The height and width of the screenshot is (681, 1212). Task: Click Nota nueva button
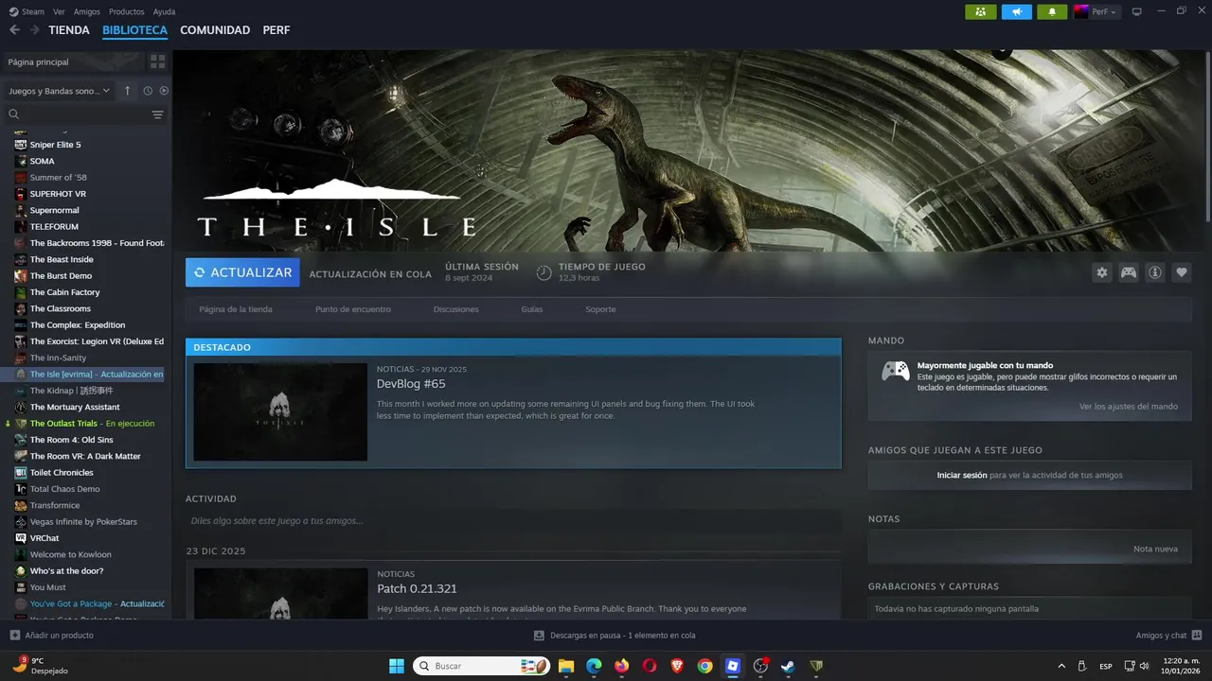point(1155,549)
